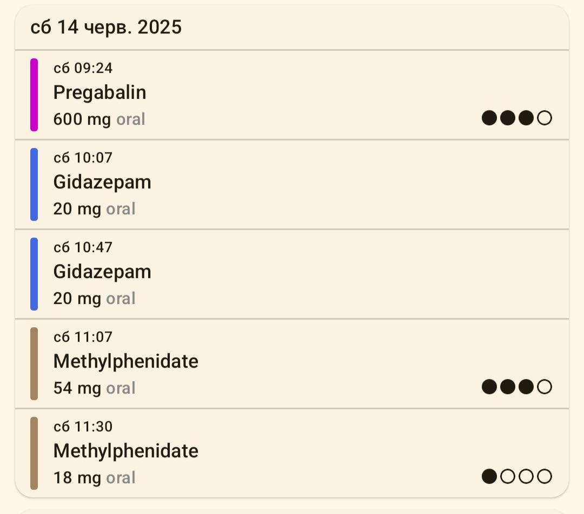This screenshot has width=584, height=514.
Task: Tap the blue color bar at 10:07
Action: pos(34,184)
